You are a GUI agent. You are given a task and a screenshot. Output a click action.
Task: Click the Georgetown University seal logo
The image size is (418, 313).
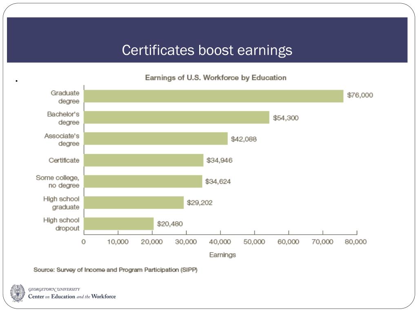click(x=18, y=293)
